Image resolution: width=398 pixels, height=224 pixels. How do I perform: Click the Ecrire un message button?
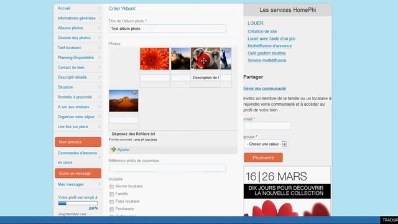[x=78, y=173]
